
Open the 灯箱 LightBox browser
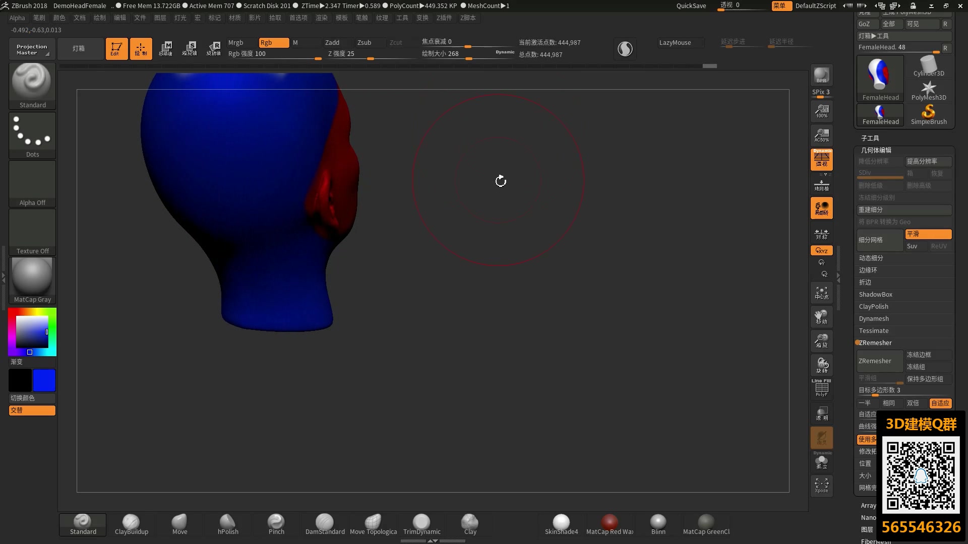pos(80,48)
